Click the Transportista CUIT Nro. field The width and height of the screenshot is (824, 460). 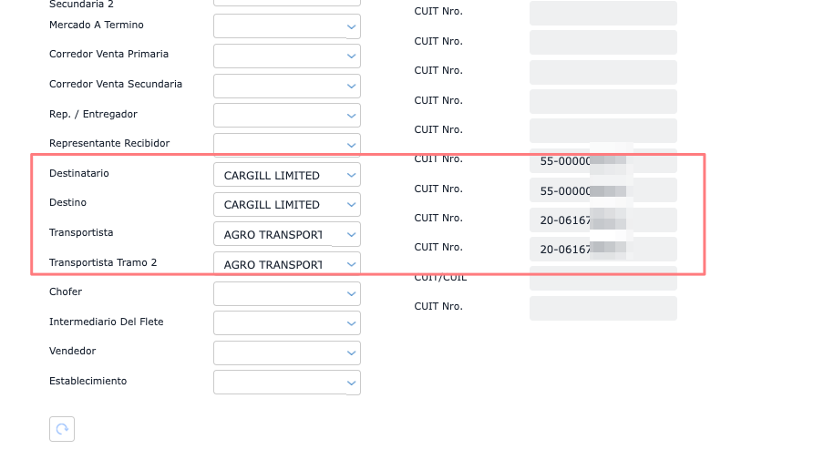(603, 220)
